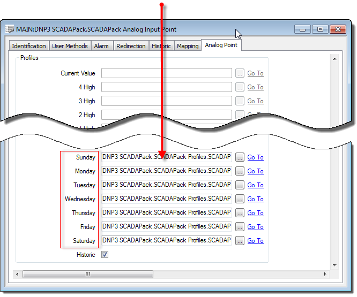Open browse button next to Friday field
This screenshot has width=357, height=297.
click(240, 227)
